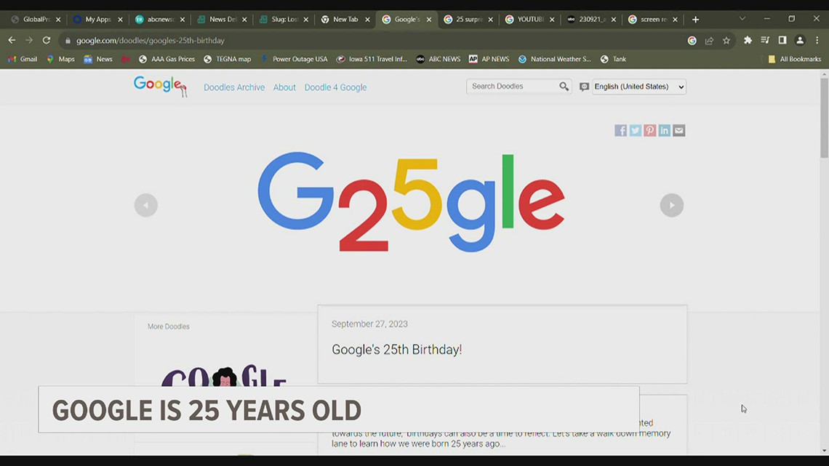Open the Chrome profile avatar icon
The height and width of the screenshot is (466, 829).
800,40
